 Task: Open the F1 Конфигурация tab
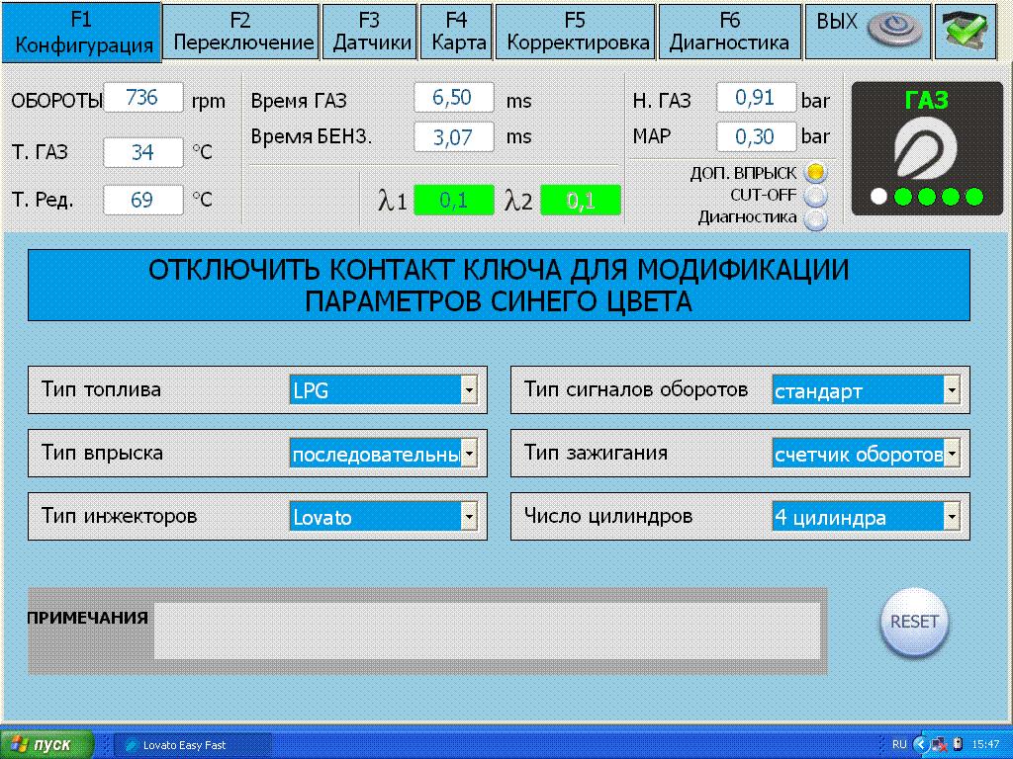click(81, 32)
